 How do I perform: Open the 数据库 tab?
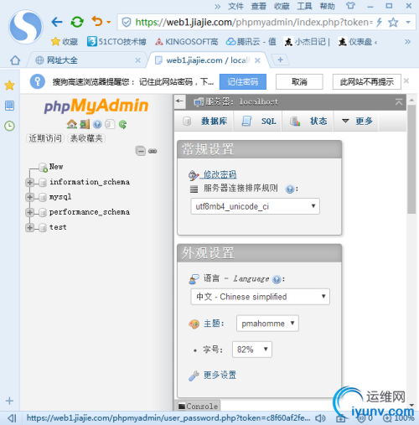pyautogui.click(x=204, y=121)
